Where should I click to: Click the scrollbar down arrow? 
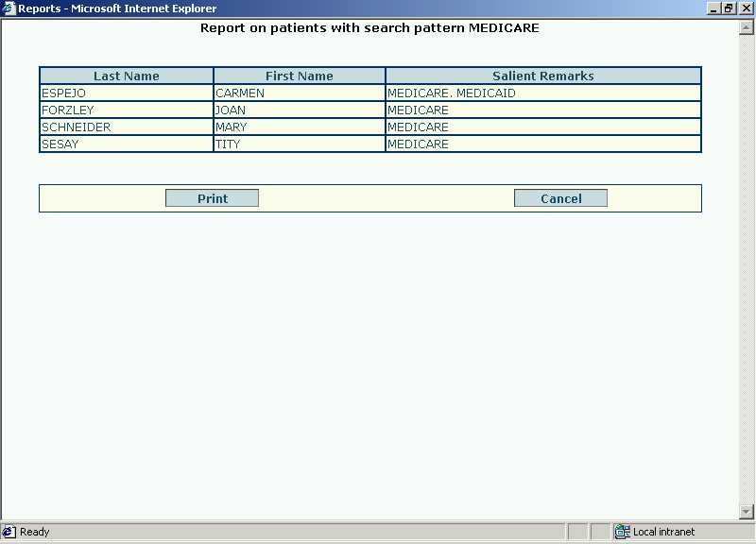747,511
